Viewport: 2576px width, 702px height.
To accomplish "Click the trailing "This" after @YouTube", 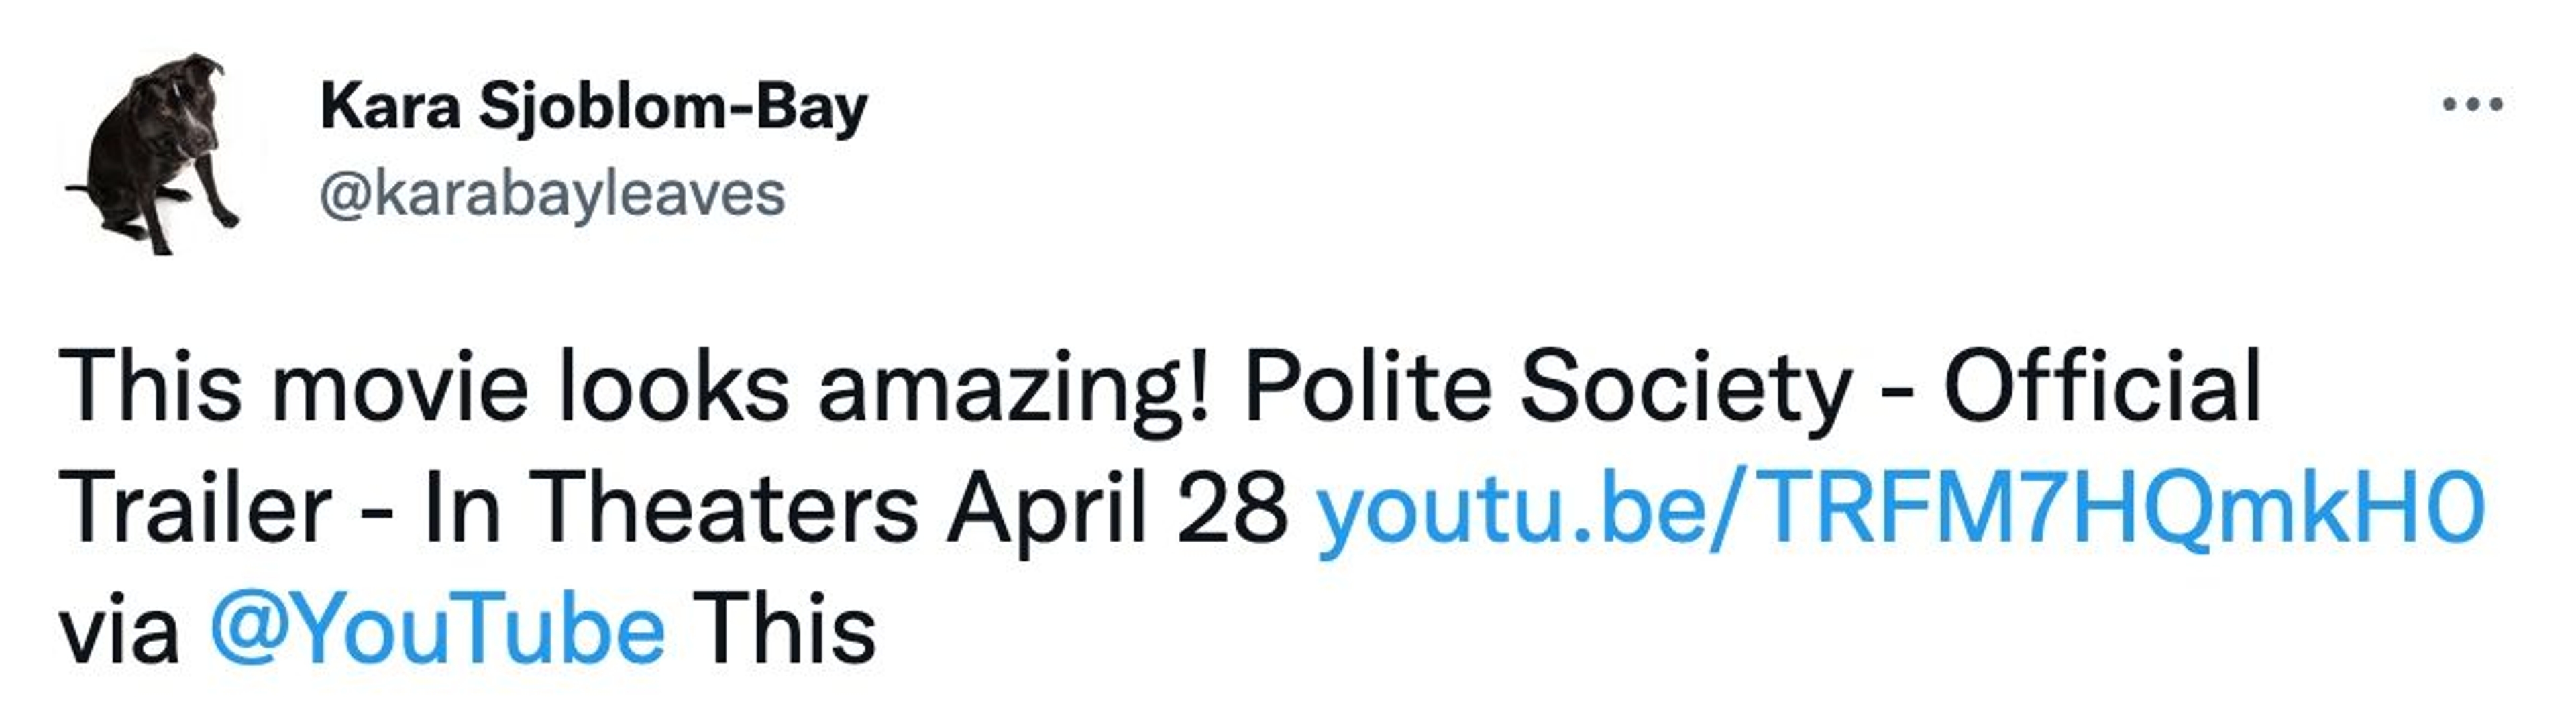I will pyautogui.click(x=784, y=630).
